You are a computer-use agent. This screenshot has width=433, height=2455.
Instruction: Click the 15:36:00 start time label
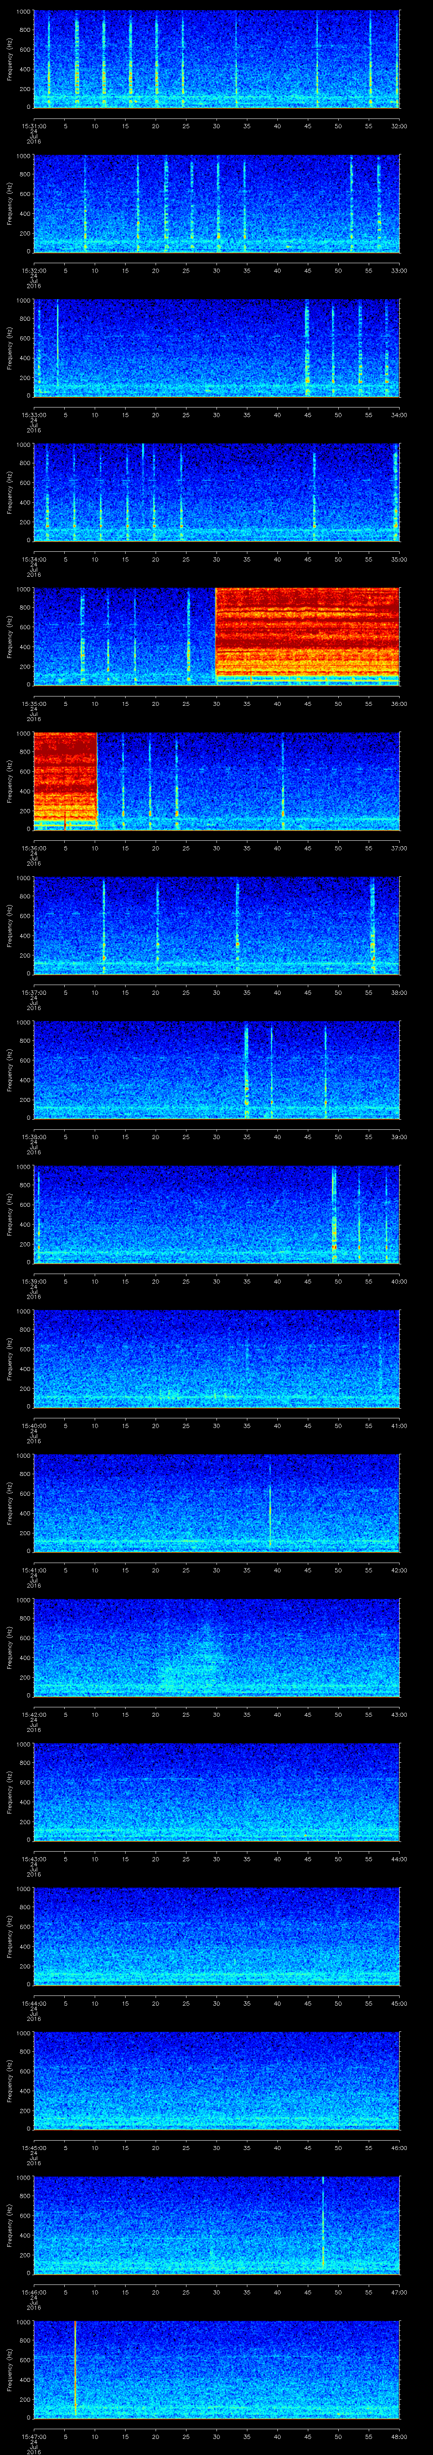coord(33,848)
